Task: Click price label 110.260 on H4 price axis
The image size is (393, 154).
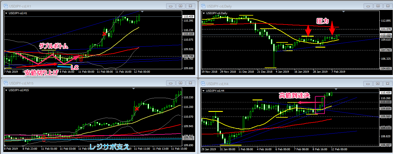Action: [x=386, y=98]
